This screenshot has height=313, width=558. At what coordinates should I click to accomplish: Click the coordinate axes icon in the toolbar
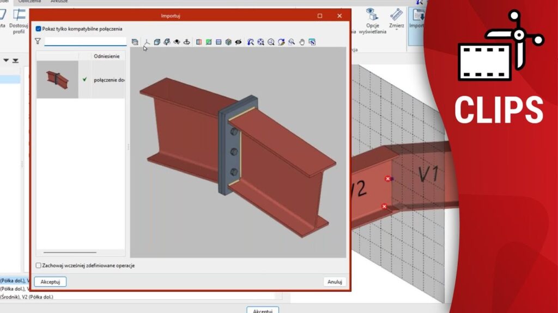147,42
